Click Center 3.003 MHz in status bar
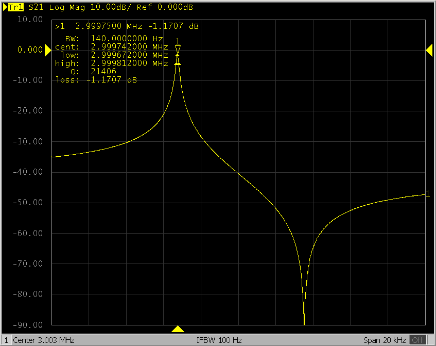Viewport: 436px width, 346px height. 44,340
